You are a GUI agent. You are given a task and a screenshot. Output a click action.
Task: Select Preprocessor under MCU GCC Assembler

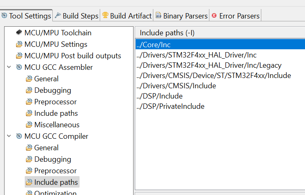click(55, 102)
